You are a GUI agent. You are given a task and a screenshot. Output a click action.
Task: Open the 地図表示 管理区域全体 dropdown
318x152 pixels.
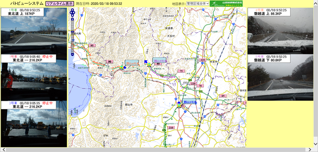pyautogui.click(x=198, y=4)
